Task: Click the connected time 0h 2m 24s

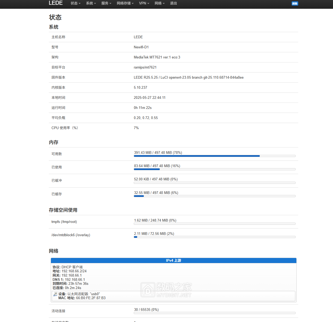Action: click(x=73, y=288)
